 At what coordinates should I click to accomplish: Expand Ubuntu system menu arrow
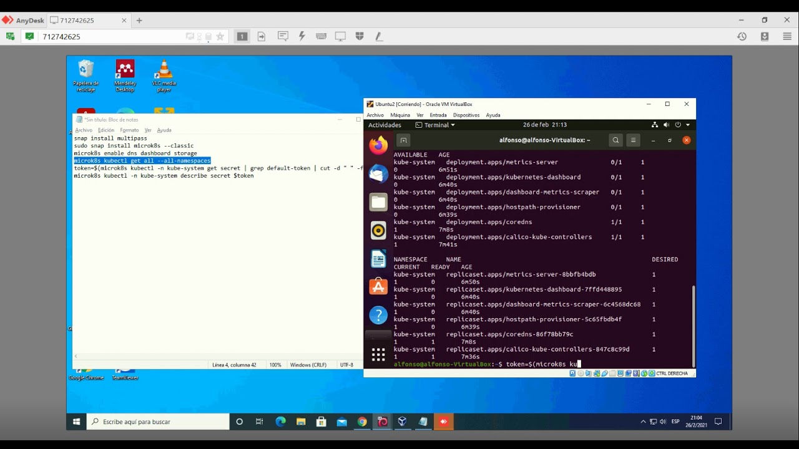[x=688, y=125]
